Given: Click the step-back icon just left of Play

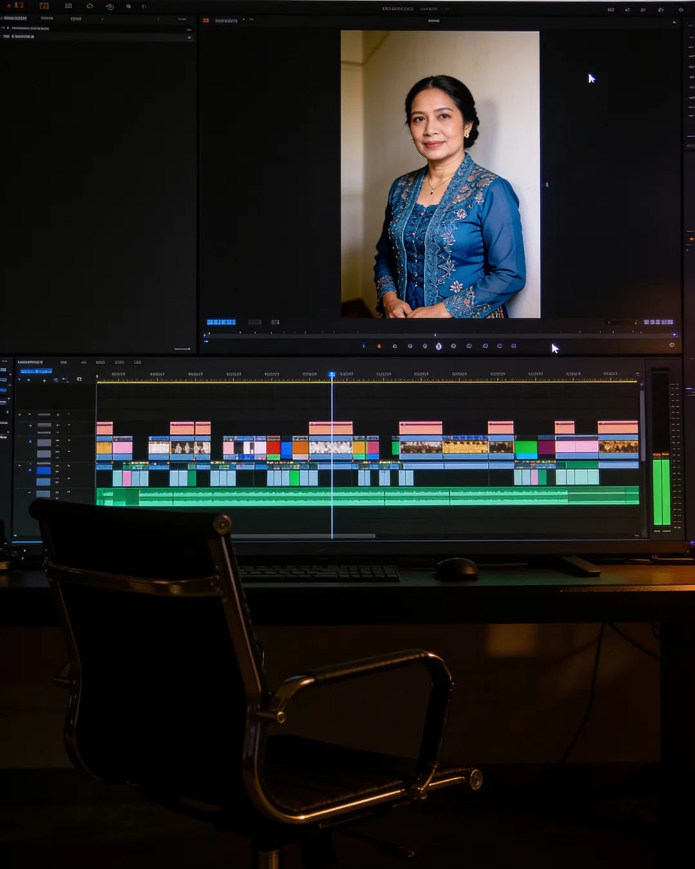Looking at the screenshot, I should 425,346.
